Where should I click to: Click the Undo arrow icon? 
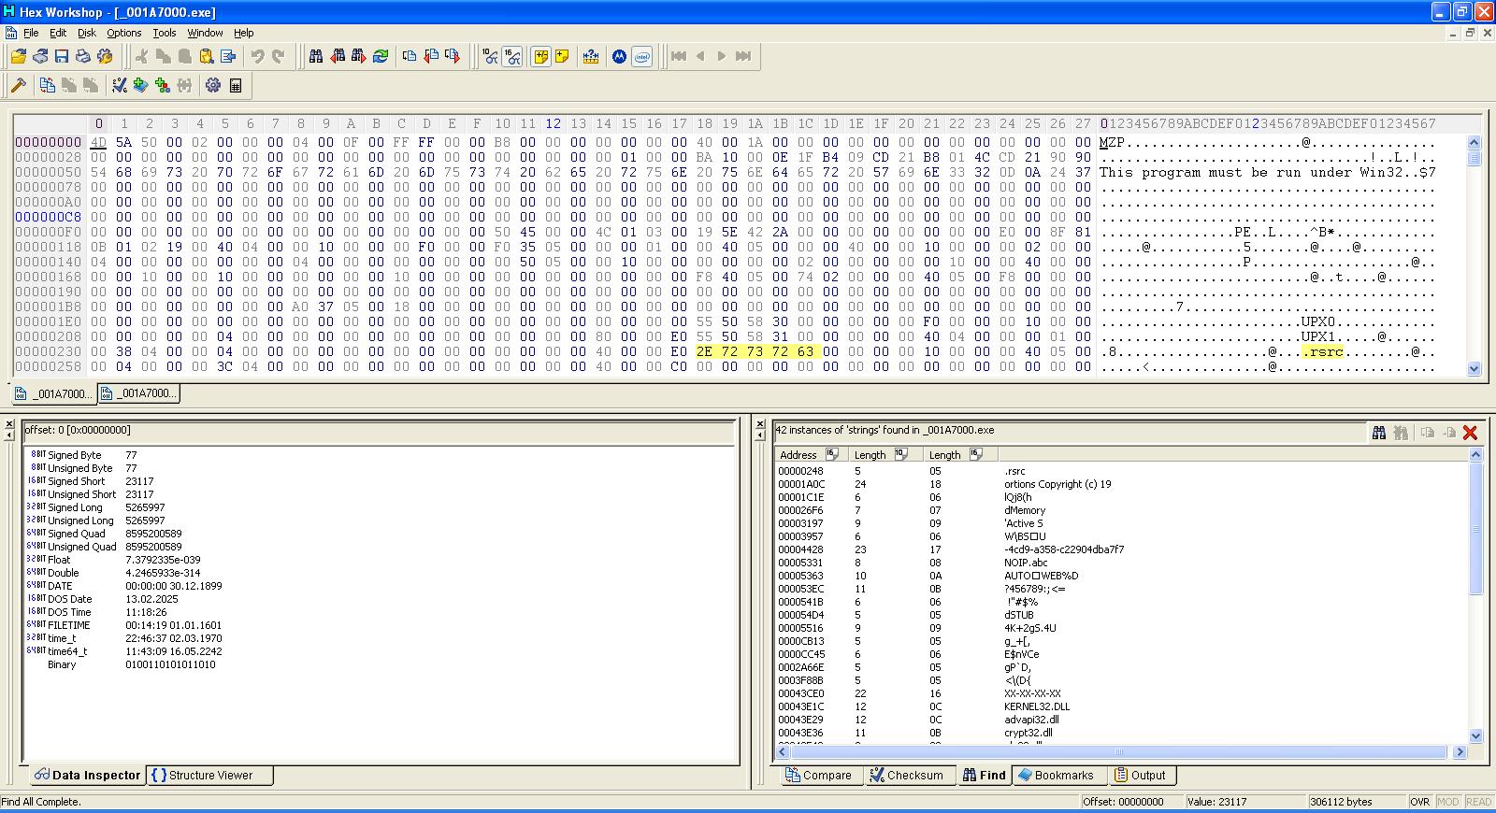tap(257, 56)
